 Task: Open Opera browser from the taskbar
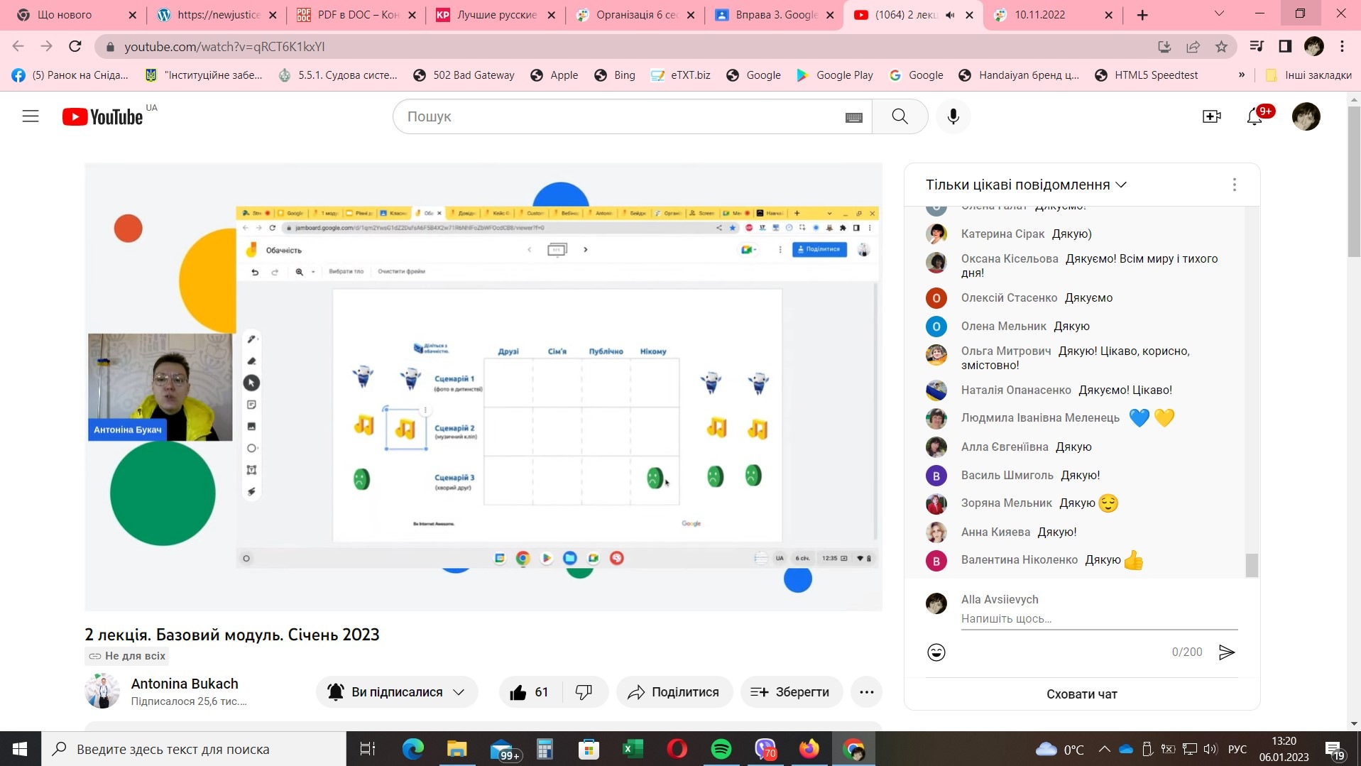(x=677, y=749)
